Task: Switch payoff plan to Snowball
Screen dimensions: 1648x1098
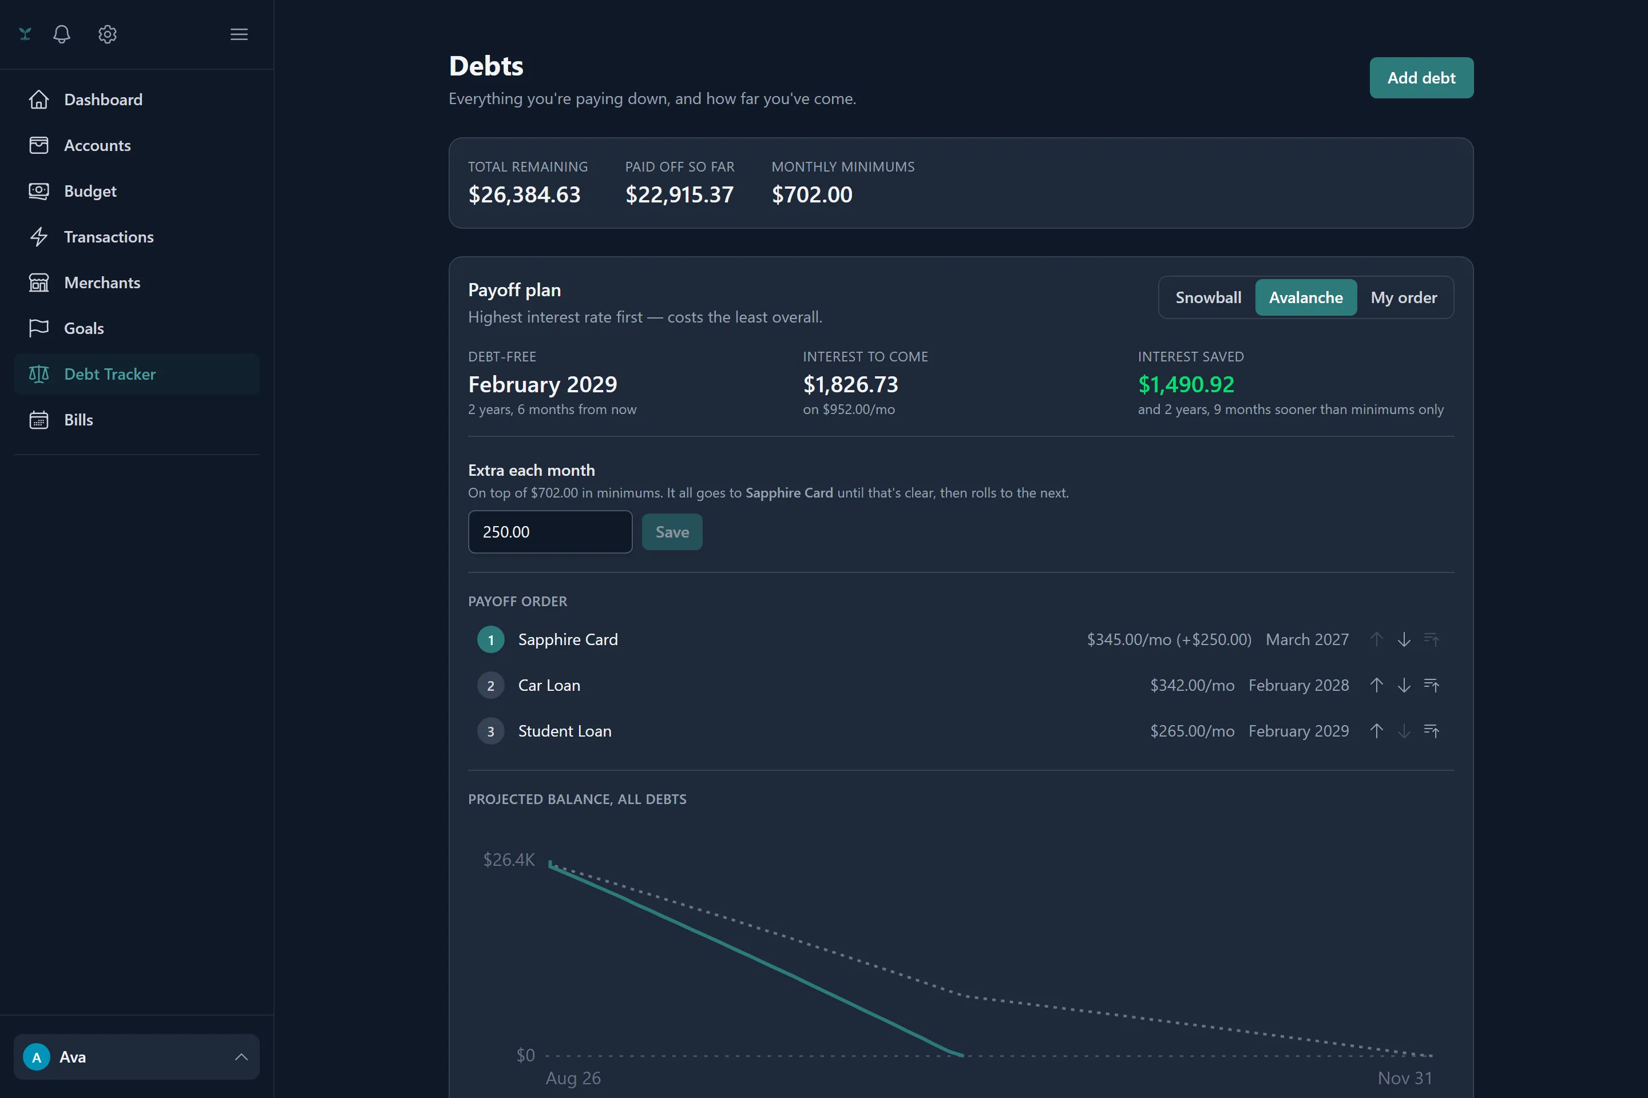Action: pos(1208,297)
